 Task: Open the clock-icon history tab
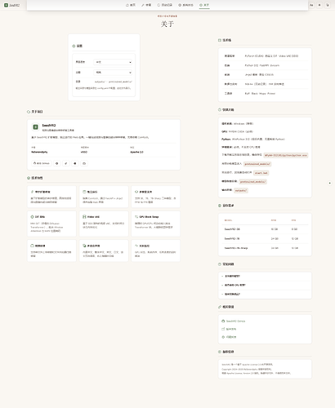pos(165,5)
